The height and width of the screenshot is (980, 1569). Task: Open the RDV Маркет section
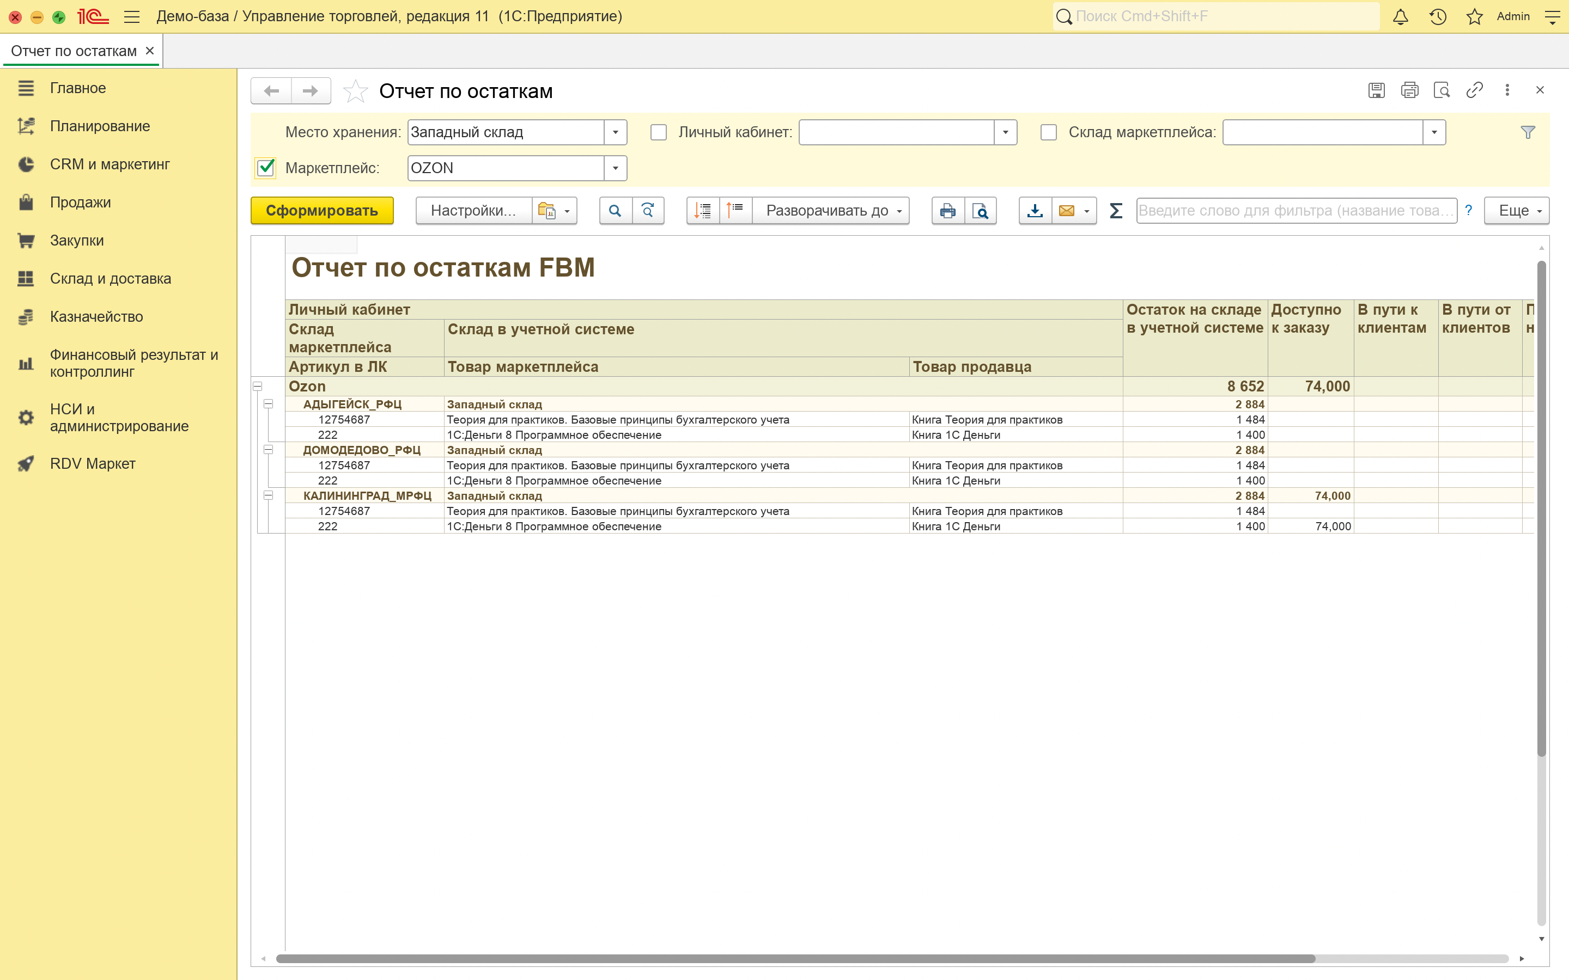[93, 463]
